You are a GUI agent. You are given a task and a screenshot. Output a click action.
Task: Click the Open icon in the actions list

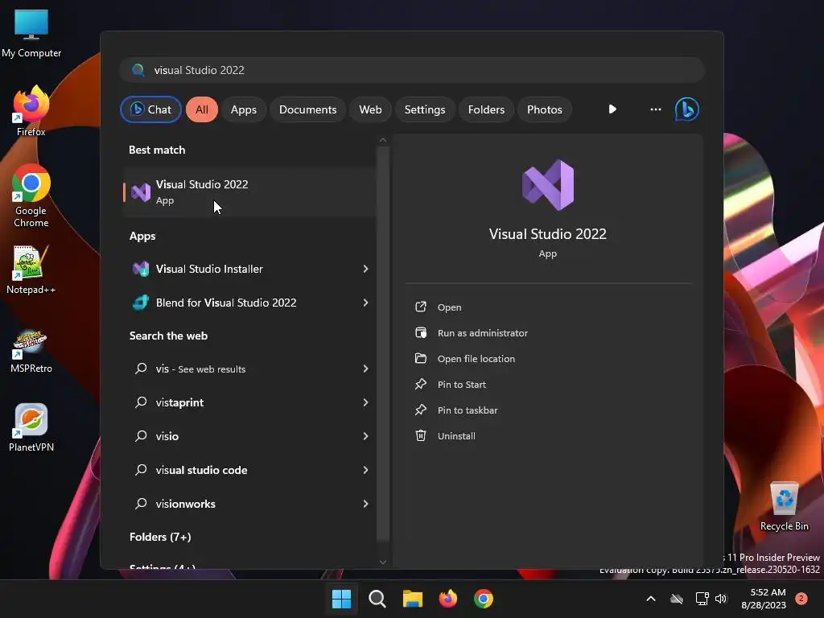coord(420,307)
